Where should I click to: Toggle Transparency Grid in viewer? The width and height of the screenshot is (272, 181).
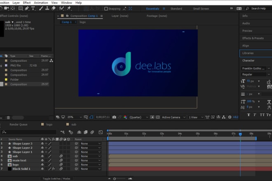click(x=157, y=117)
